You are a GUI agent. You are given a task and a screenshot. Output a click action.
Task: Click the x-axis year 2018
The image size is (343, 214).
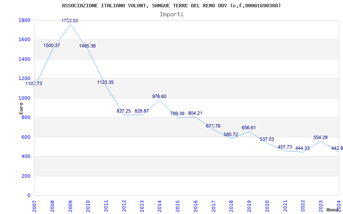click(232, 206)
